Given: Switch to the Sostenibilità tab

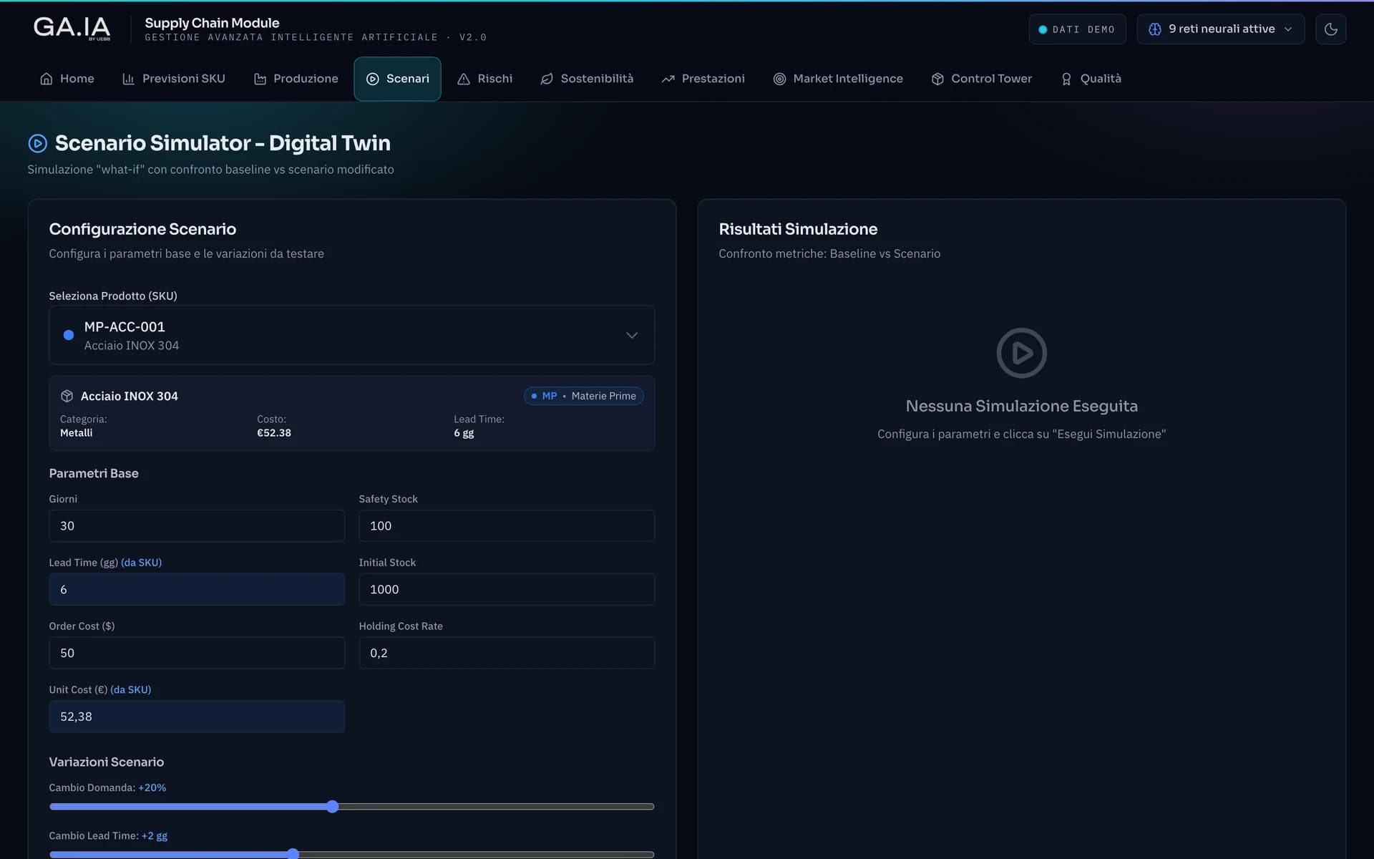Looking at the screenshot, I should click(588, 79).
